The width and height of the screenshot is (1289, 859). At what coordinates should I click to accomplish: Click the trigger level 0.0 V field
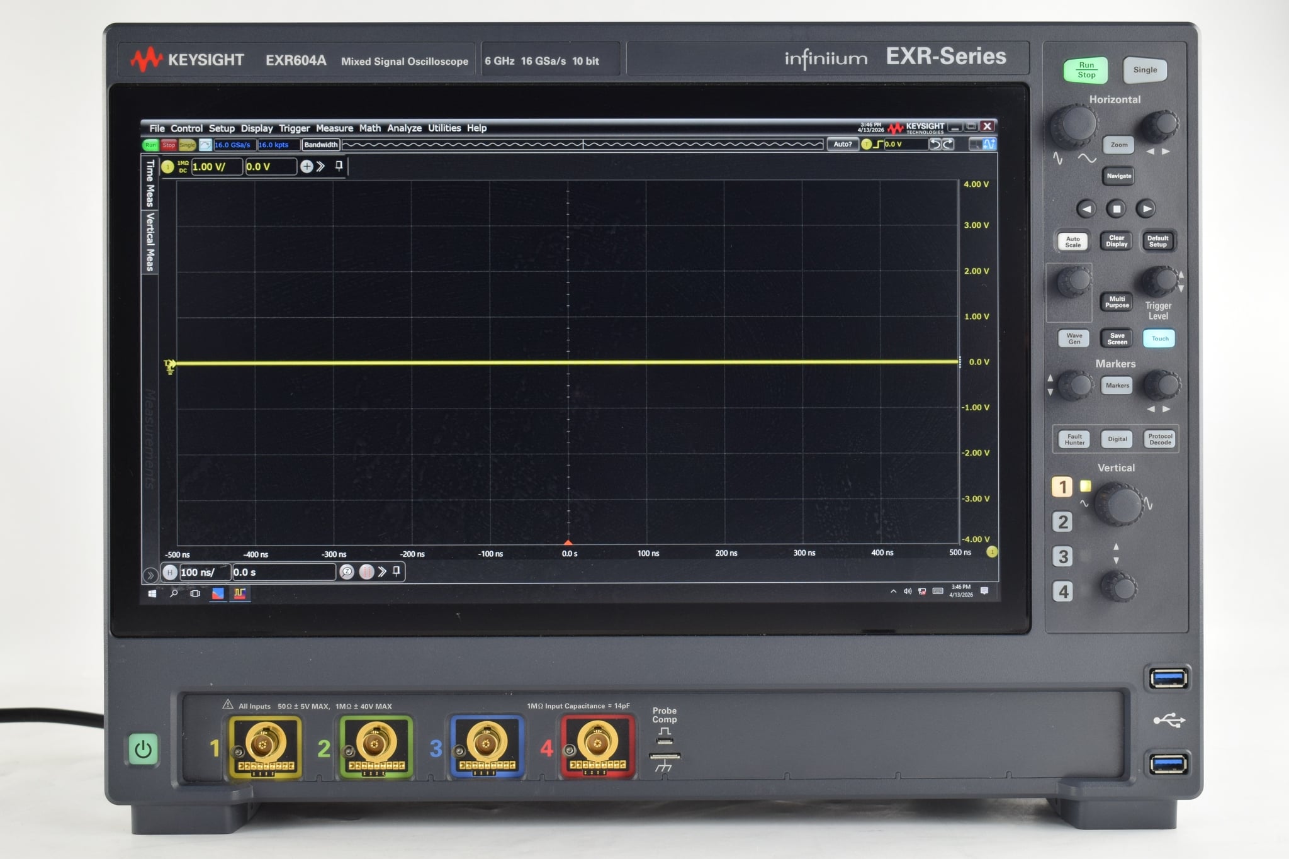point(905,144)
